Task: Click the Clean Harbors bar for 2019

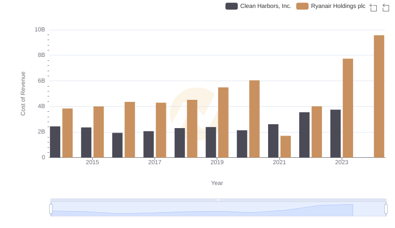Action: click(x=211, y=142)
